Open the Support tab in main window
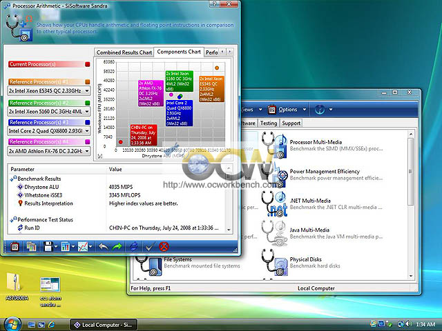Screen dimensions: 442x331 291,123
